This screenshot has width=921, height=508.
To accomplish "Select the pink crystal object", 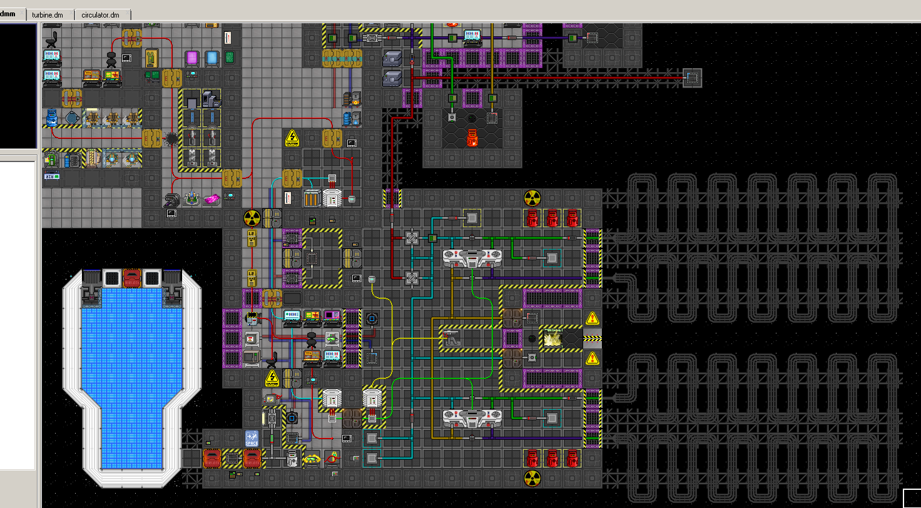I will [x=212, y=198].
